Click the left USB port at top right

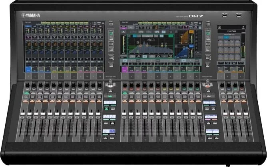click(x=224, y=15)
